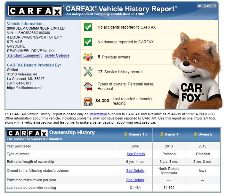
Task: Open the Safety Options link
Action: (57, 55)
